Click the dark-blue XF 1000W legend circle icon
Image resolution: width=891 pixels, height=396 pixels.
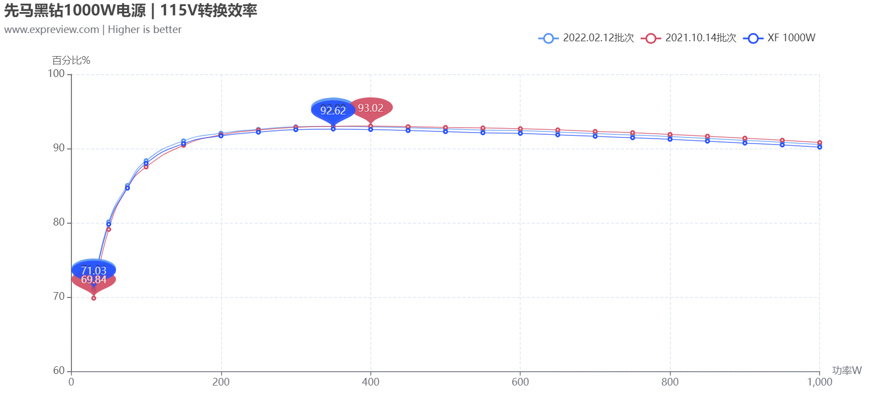point(753,38)
